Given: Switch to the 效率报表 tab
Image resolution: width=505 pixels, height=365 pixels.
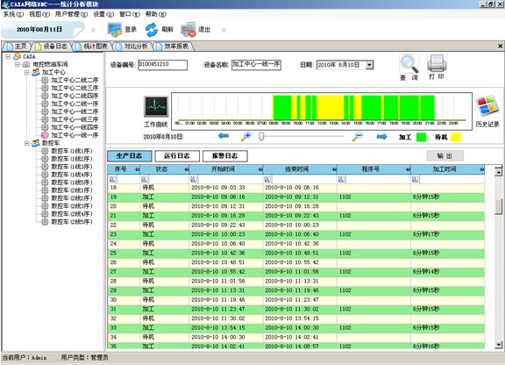Looking at the screenshot, I should tap(173, 47).
